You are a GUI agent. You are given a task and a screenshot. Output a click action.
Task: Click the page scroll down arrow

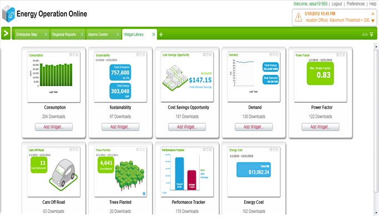click(376, 213)
